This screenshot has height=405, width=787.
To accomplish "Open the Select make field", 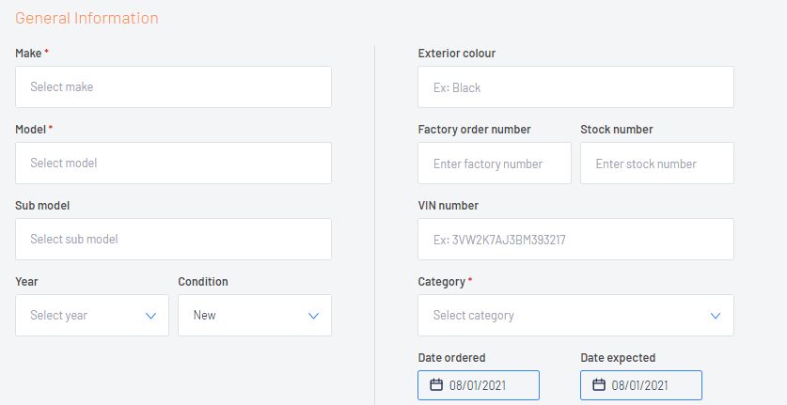I will (x=173, y=86).
